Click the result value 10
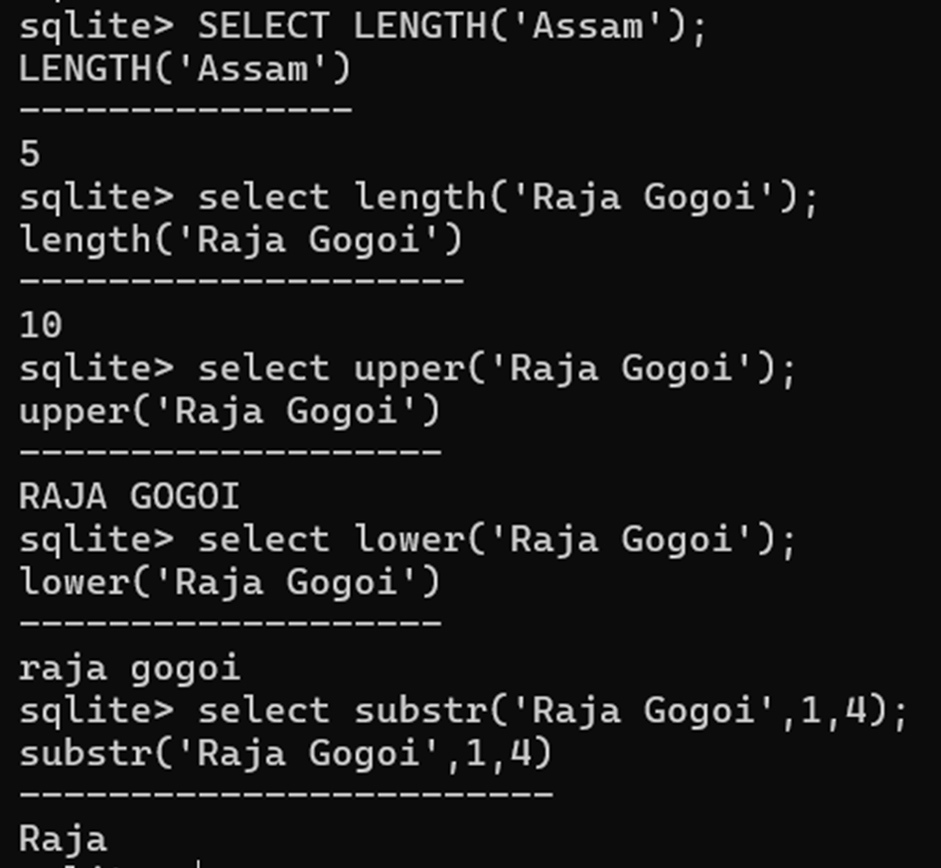The height and width of the screenshot is (868, 941). [41, 325]
